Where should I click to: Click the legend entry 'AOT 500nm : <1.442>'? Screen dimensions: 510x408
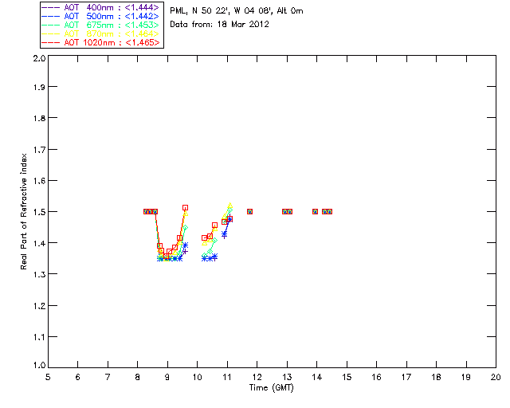point(101,16)
